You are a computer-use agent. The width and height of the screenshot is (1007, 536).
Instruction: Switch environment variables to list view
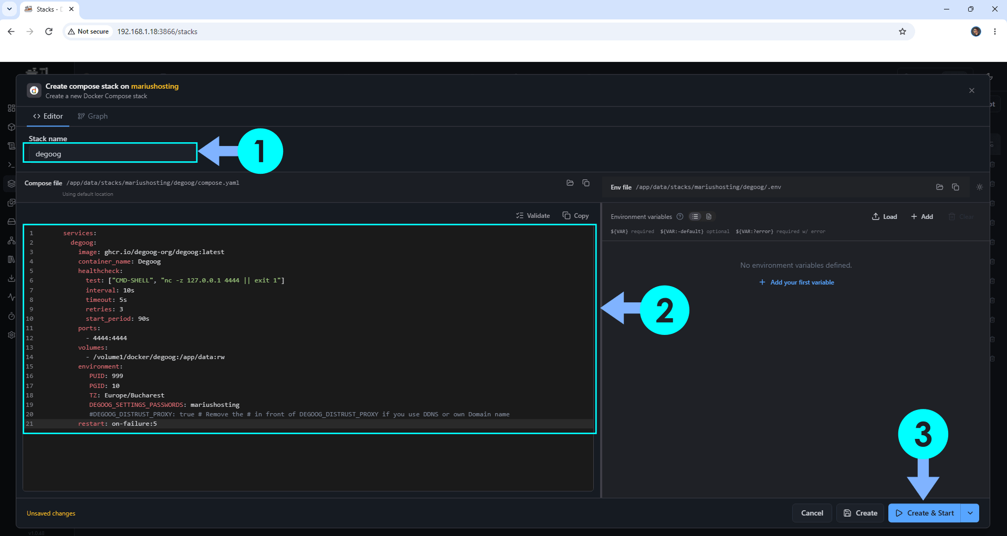tap(695, 217)
